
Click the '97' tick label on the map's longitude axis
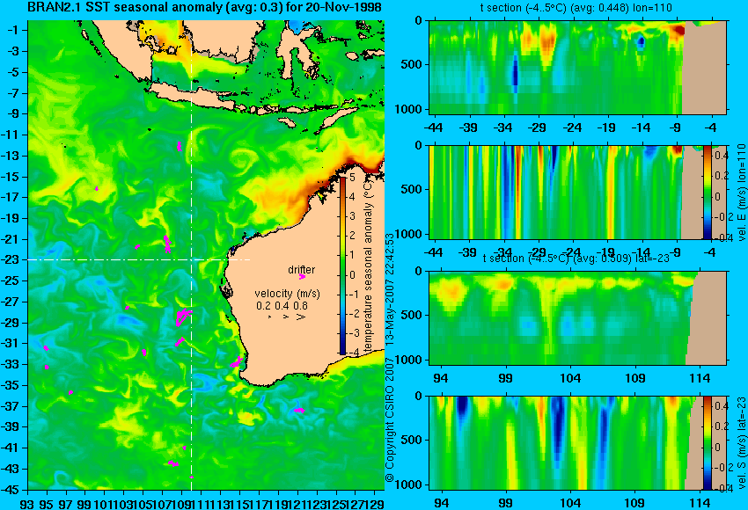point(66,503)
